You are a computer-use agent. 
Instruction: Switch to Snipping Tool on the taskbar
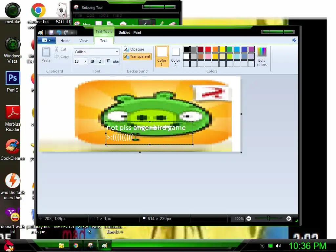coord(90,245)
